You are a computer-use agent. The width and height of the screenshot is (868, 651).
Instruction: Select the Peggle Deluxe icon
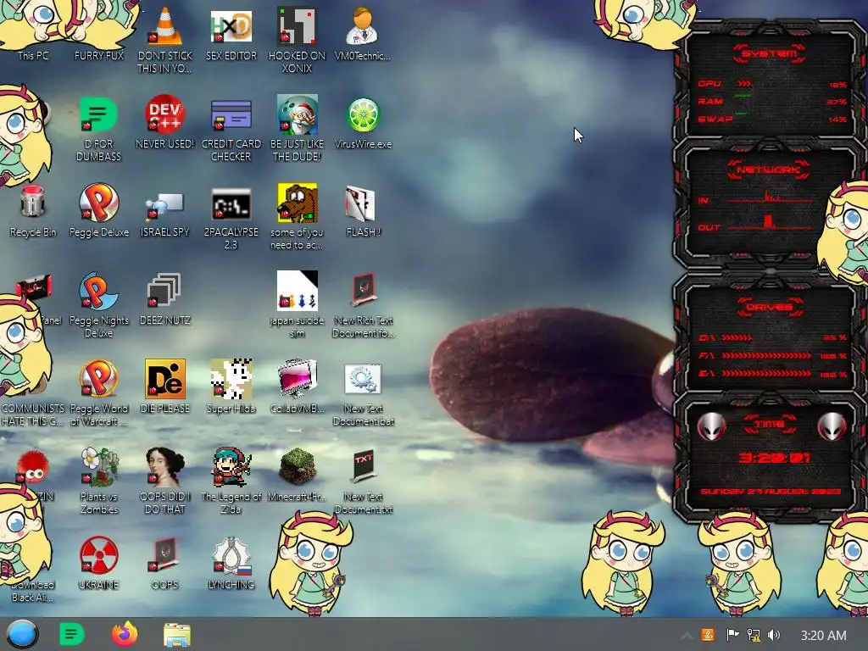pyautogui.click(x=98, y=210)
